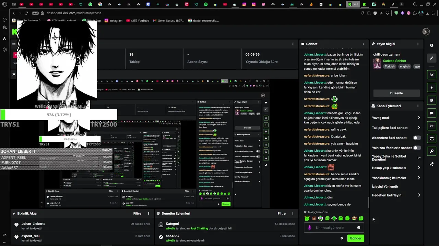Toggle the channel actions panel icon
Screen dimensions: 439x246
tap(431, 138)
